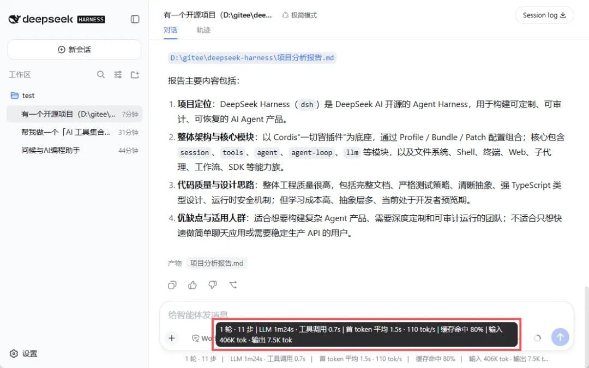Switch to the 对话 tab
589x368 pixels.
171,29
